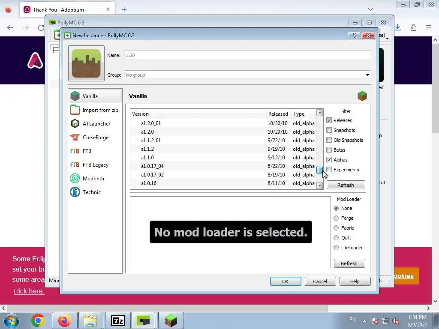Image resolution: width=439 pixels, height=329 pixels.
Task: Open the CurseForge modpack source
Action: click(x=95, y=138)
